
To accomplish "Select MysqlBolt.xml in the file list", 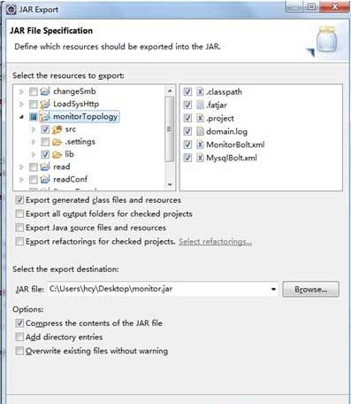I will [x=232, y=158].
